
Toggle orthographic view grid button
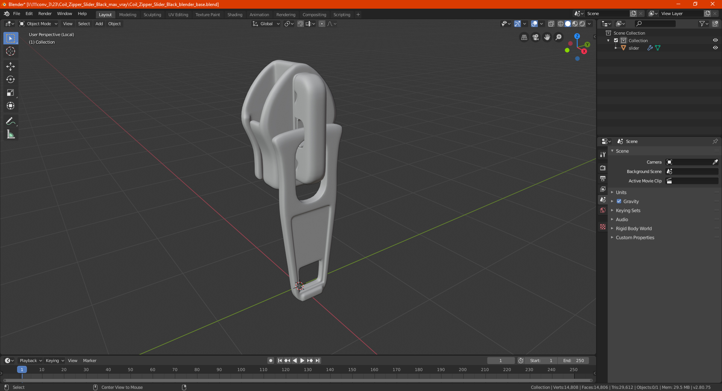(524, 37)
